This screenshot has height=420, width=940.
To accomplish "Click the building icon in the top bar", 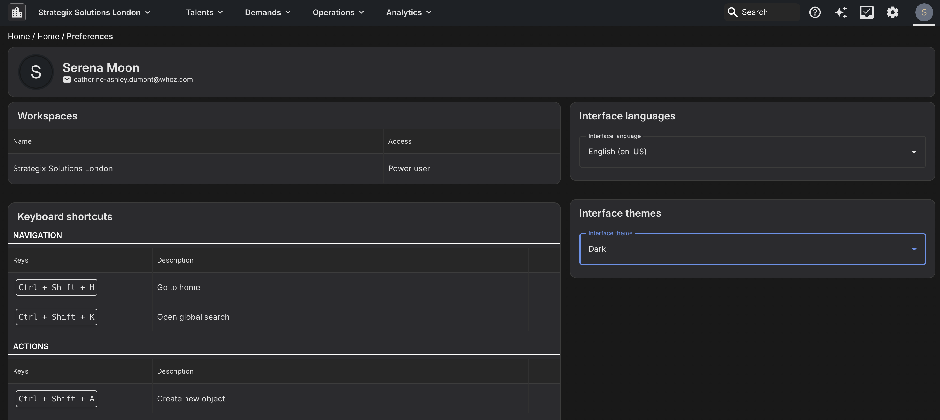I will [16, 12].
